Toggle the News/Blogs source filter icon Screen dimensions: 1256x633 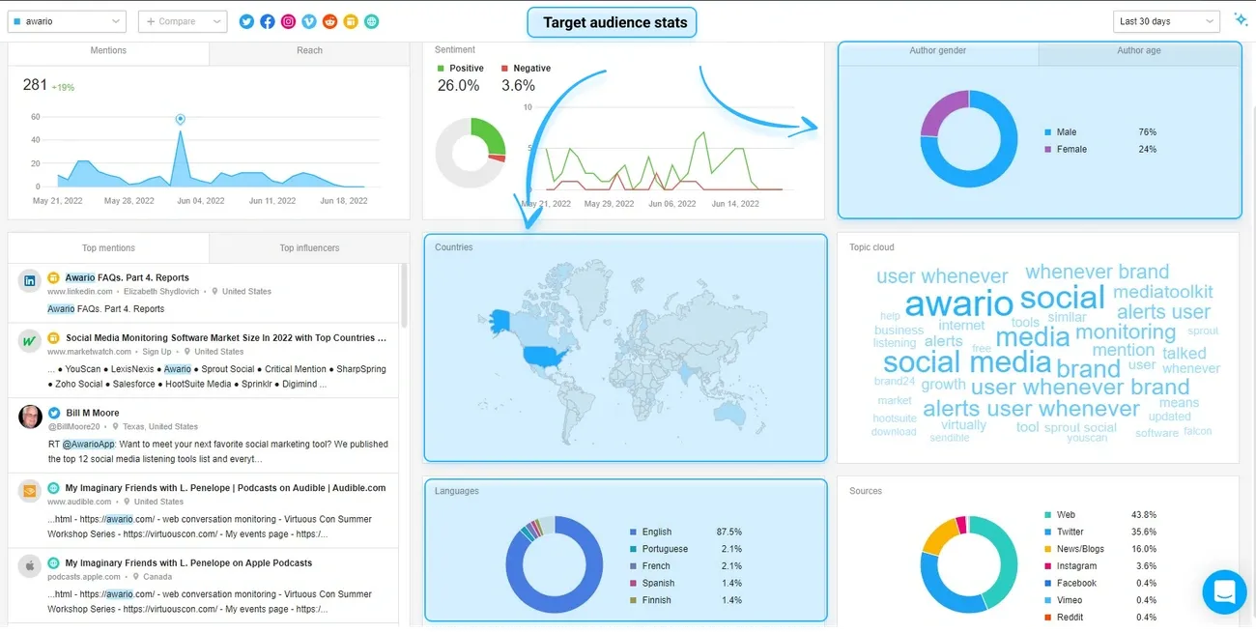coord(351,21)
